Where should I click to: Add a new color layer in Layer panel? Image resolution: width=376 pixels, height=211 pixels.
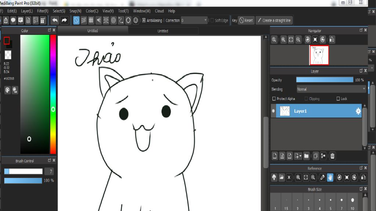(x=275, y=156)
